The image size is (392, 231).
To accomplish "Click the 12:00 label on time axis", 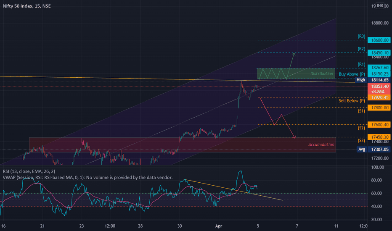I will point(110,226).
